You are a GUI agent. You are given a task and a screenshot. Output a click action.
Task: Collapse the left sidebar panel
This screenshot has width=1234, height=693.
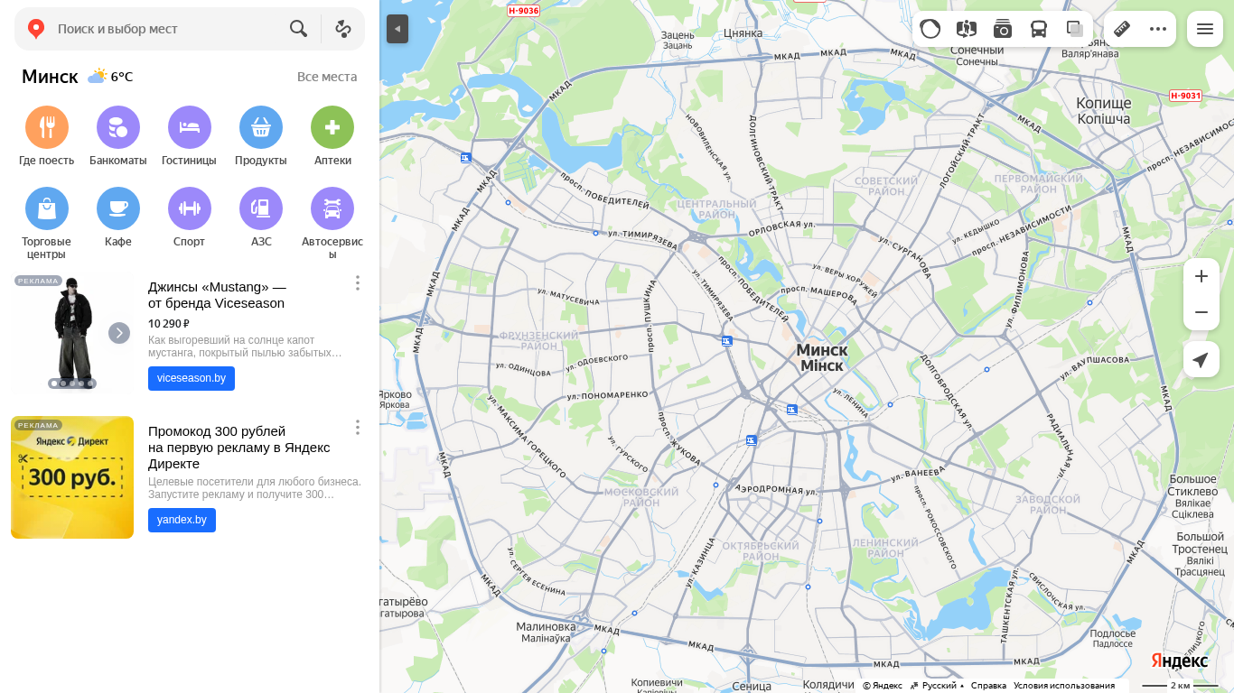click(x=397, y=29)
